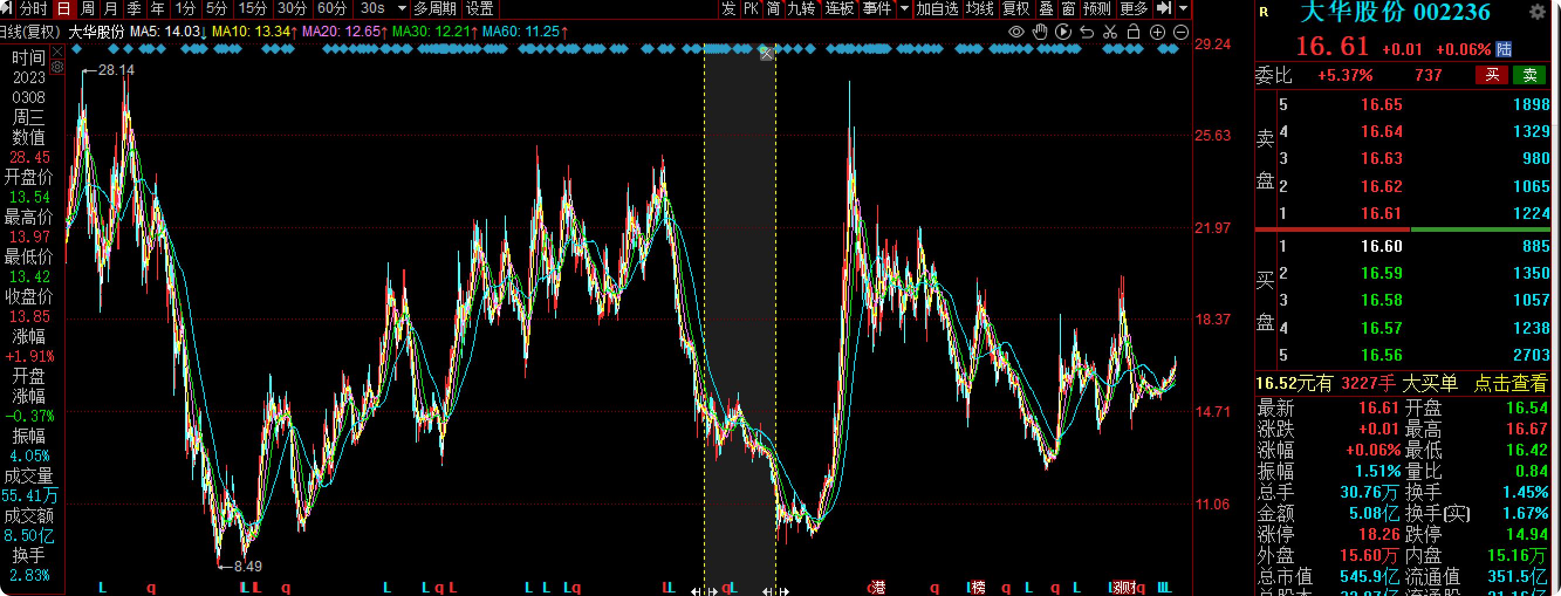Click the 发 toolbar button

click(729, 8)
